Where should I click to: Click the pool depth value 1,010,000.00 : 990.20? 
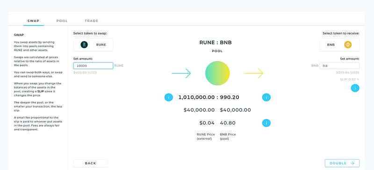[x=209, y=97]
